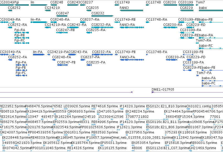Click the CG8235-PA CDS glyph
This screenshot has width=223, height=152.
click(x=89, y=65)
